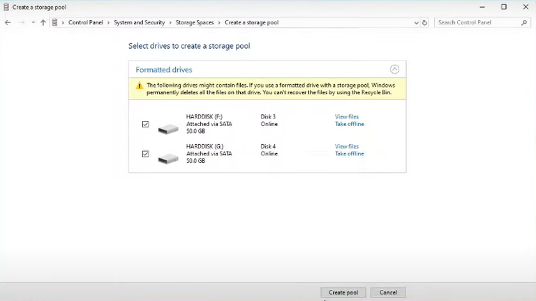
Task: Click the Disk 4 text
Action: pyautogui.click(x=268, y=146)
